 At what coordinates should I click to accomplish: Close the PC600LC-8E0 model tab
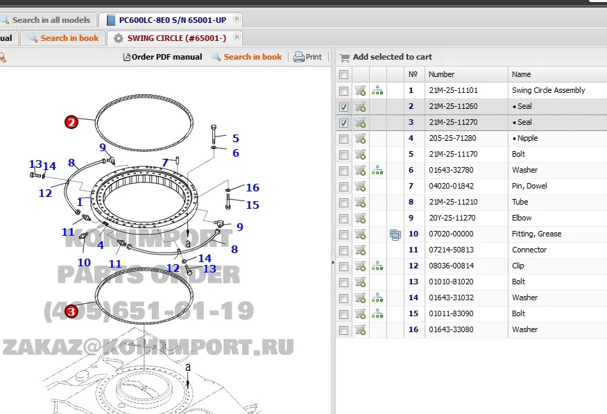point(237,19)
